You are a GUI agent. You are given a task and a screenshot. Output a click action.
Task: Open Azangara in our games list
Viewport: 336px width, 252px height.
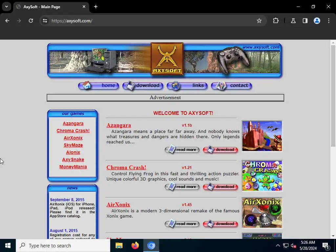click(73, 123)
